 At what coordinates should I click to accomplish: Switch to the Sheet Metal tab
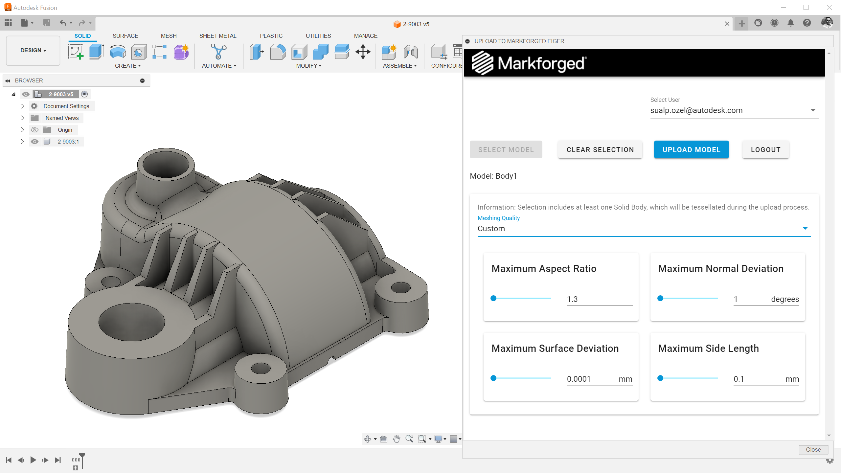(x=217, y=36)
